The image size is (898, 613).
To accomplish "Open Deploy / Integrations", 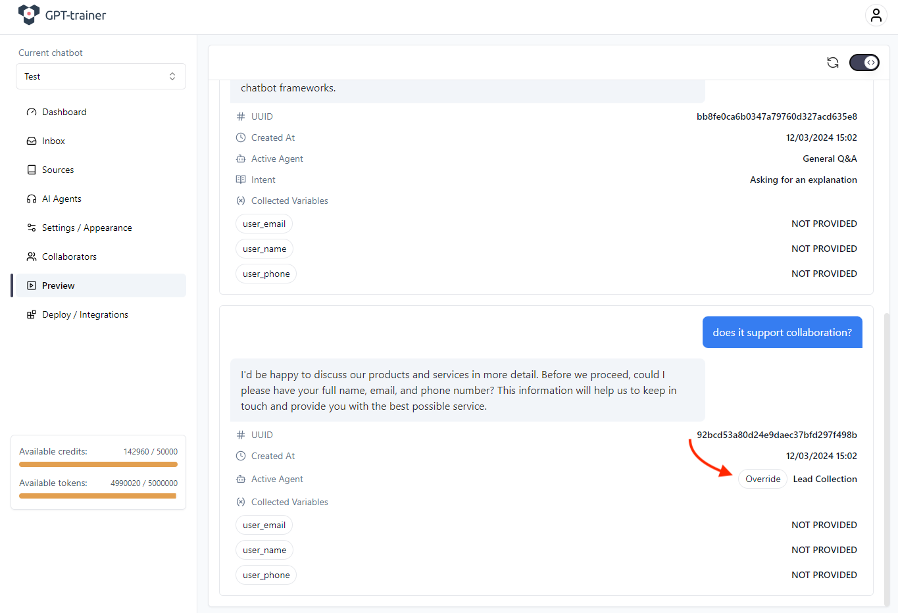I will (x=101, y=314).
